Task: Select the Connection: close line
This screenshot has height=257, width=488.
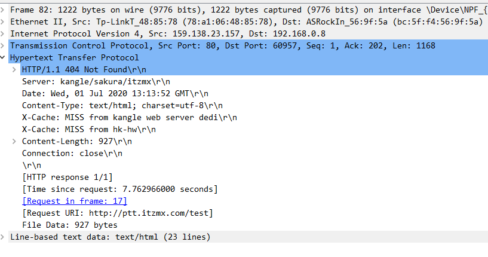Action: 72,153
